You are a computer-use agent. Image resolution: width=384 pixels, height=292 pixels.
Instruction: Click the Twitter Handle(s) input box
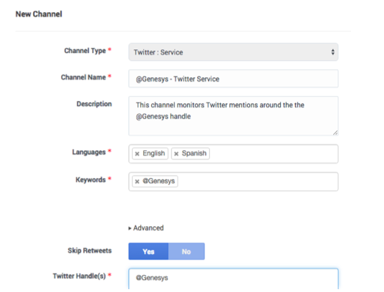(234, 279)
